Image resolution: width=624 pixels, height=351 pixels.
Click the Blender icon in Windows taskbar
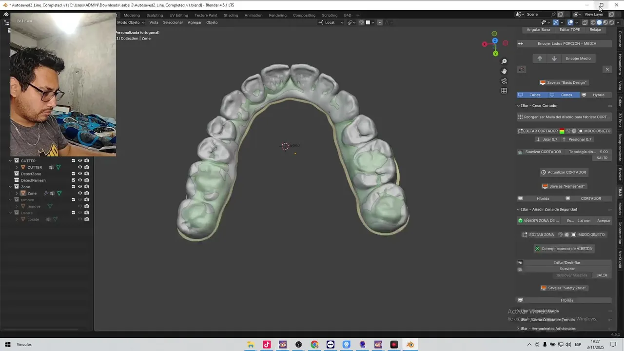pos(410,345)
